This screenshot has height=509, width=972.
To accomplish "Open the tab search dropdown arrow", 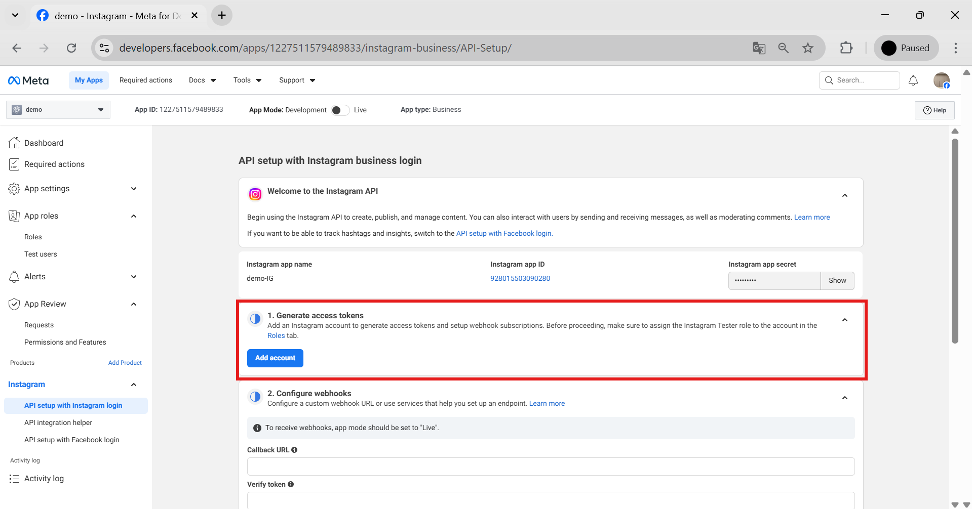I will [15, 15].
